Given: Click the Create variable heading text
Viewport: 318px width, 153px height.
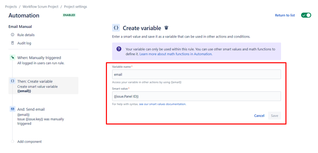Looking at the screenshot, I should point(142,28).
